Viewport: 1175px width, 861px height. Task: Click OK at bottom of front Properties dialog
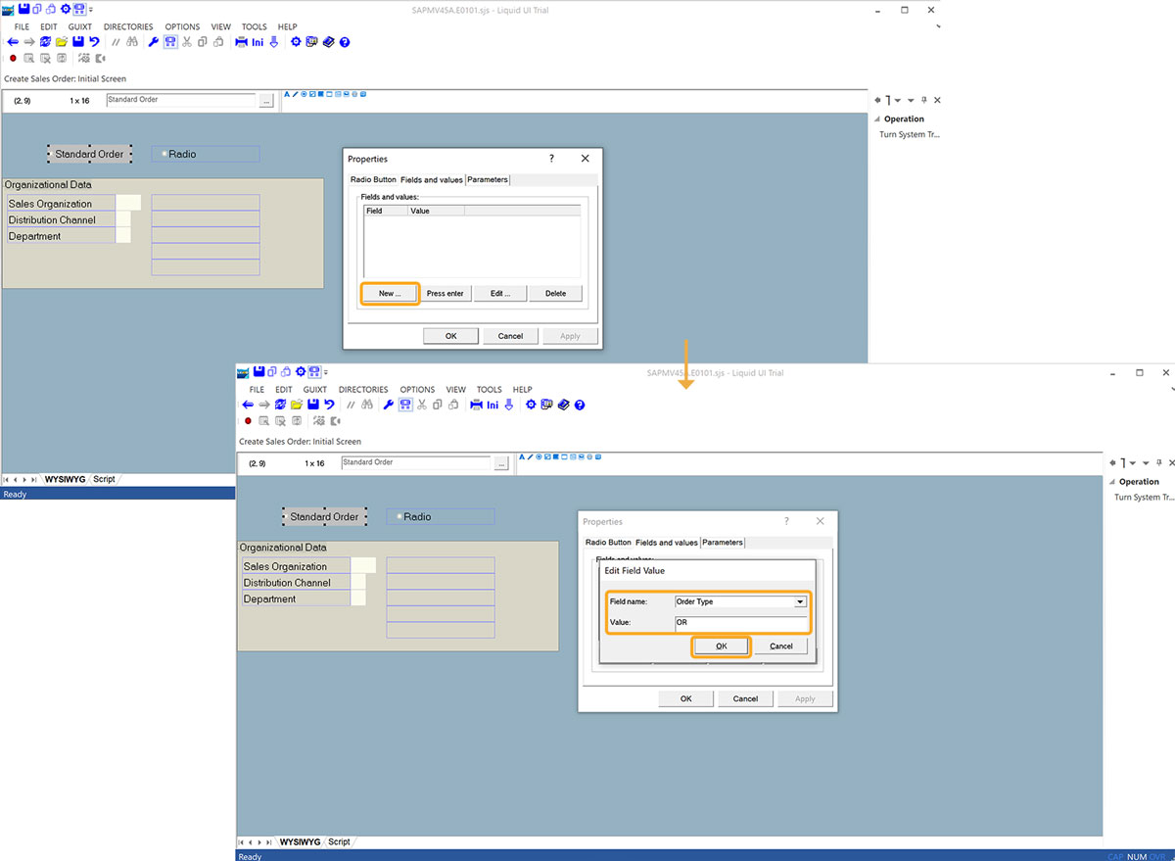pos(685,698)
